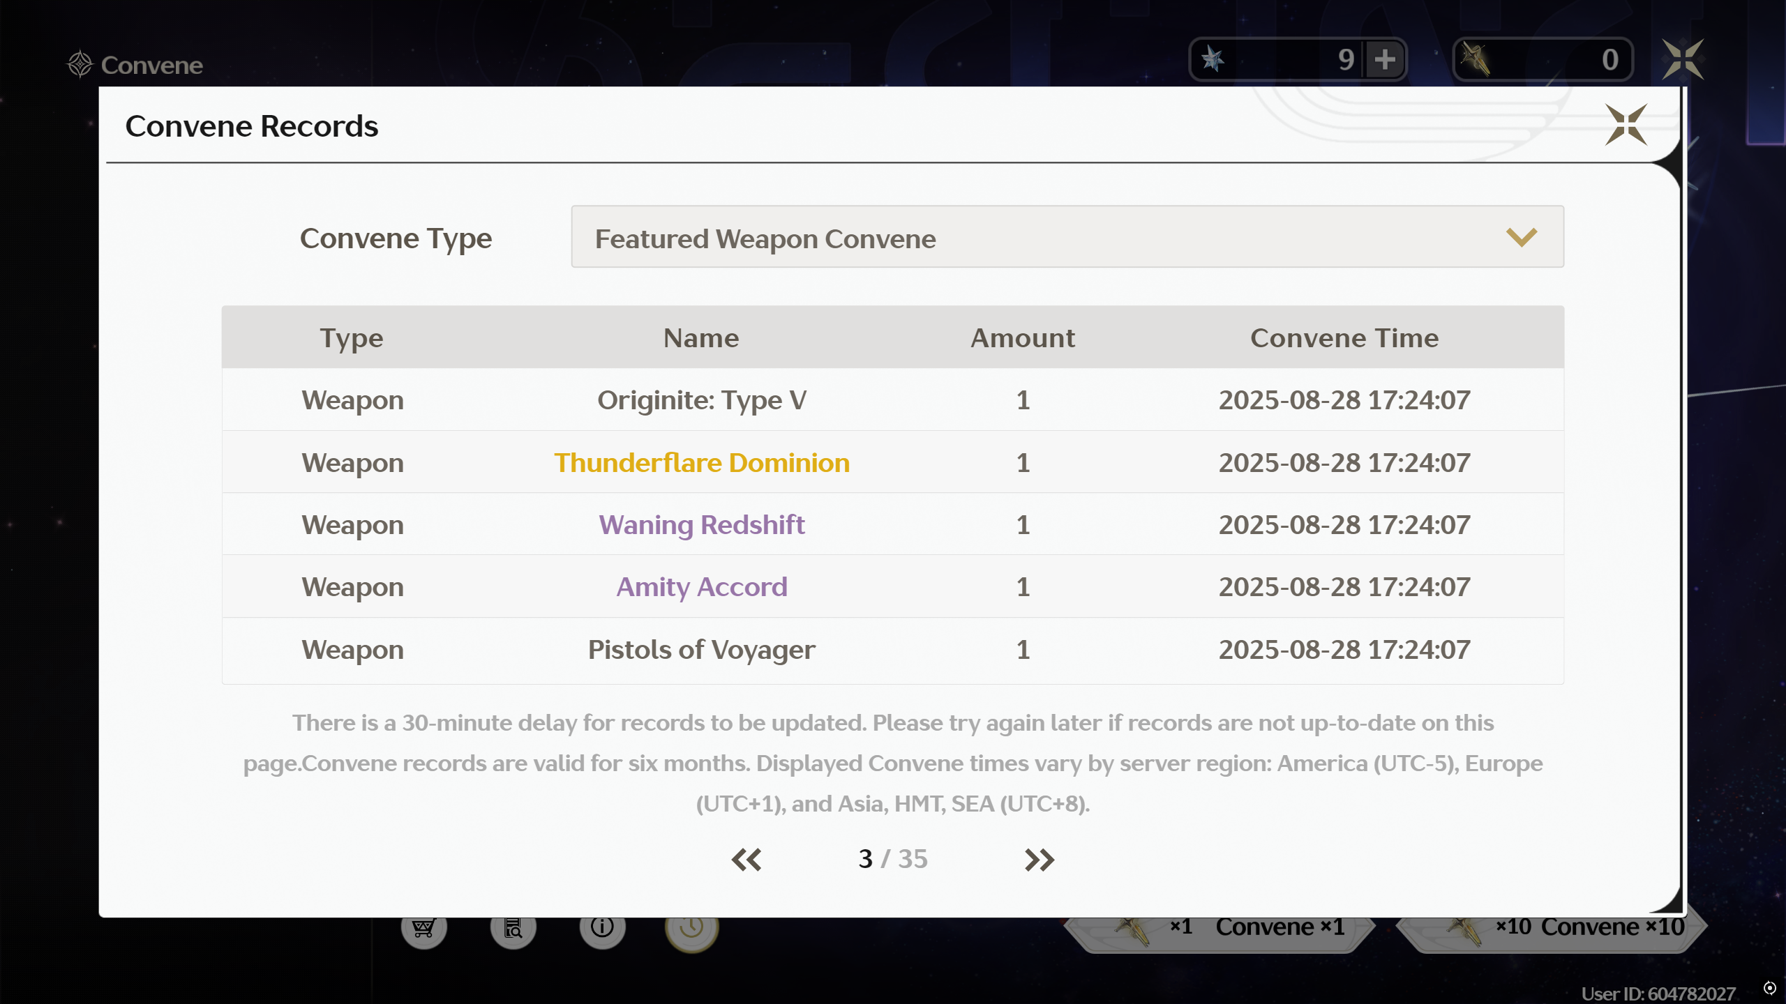Image resolution: width=1786 pixels, height=1004 pixels.
Task: Click the Convene Time column header
Action: click(x=1344, y=338)
